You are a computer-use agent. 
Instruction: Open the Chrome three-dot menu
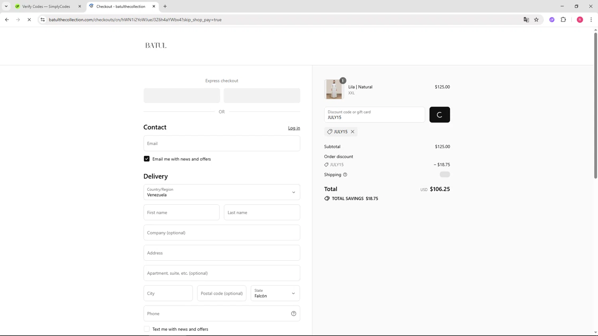point(591,20)
